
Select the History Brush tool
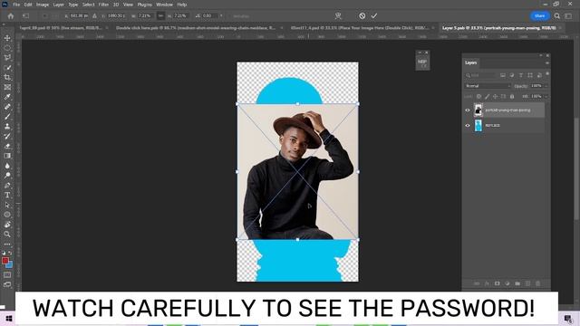7,136
